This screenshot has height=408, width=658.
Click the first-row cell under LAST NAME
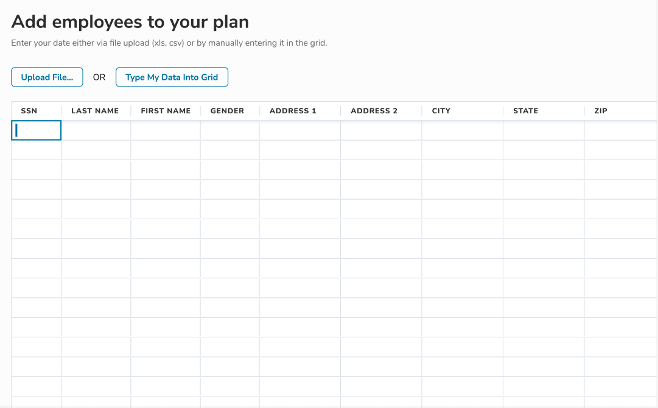coord(96,130)
